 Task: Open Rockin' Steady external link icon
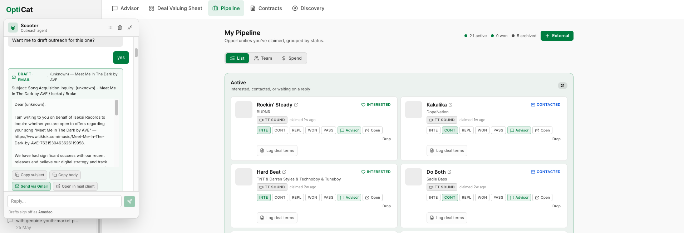tap(296, 105)
